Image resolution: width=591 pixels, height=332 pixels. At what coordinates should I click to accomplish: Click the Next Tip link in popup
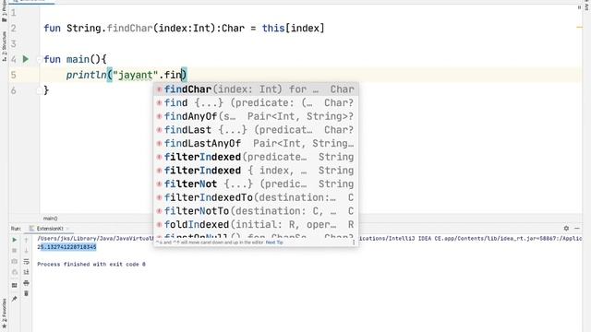click(x=274, y=243)
